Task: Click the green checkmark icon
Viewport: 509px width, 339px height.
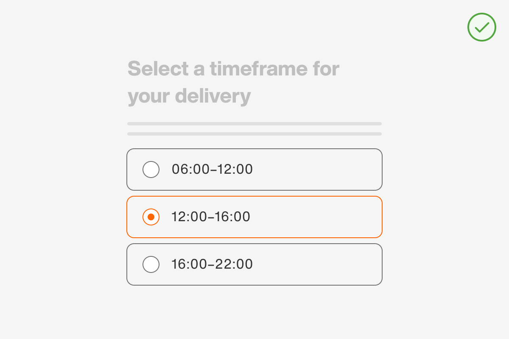Action: [482, 28]
